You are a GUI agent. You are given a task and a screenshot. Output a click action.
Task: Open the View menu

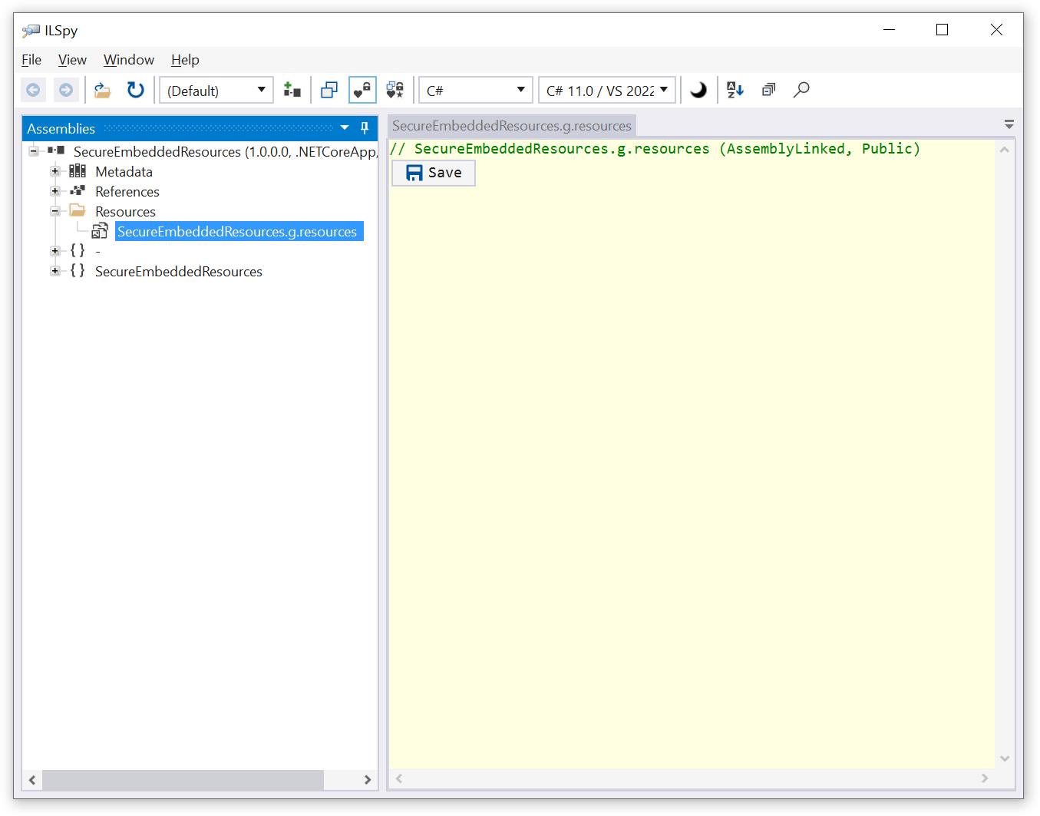click(72, 60)
